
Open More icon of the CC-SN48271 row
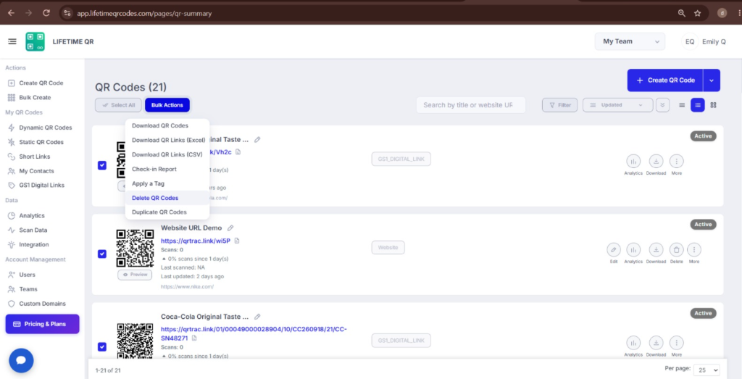pyautogui.click(x=677, y=343)
